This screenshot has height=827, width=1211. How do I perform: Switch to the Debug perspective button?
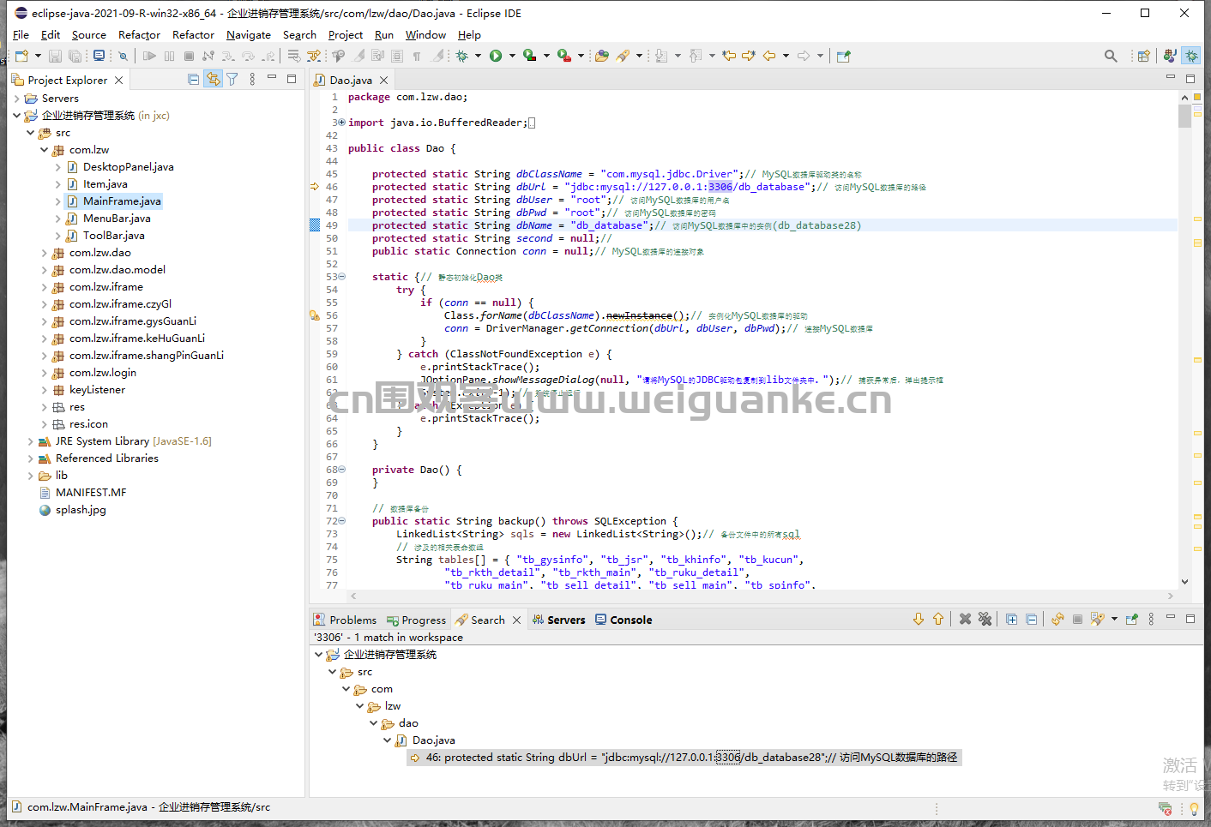point(1191,56)
